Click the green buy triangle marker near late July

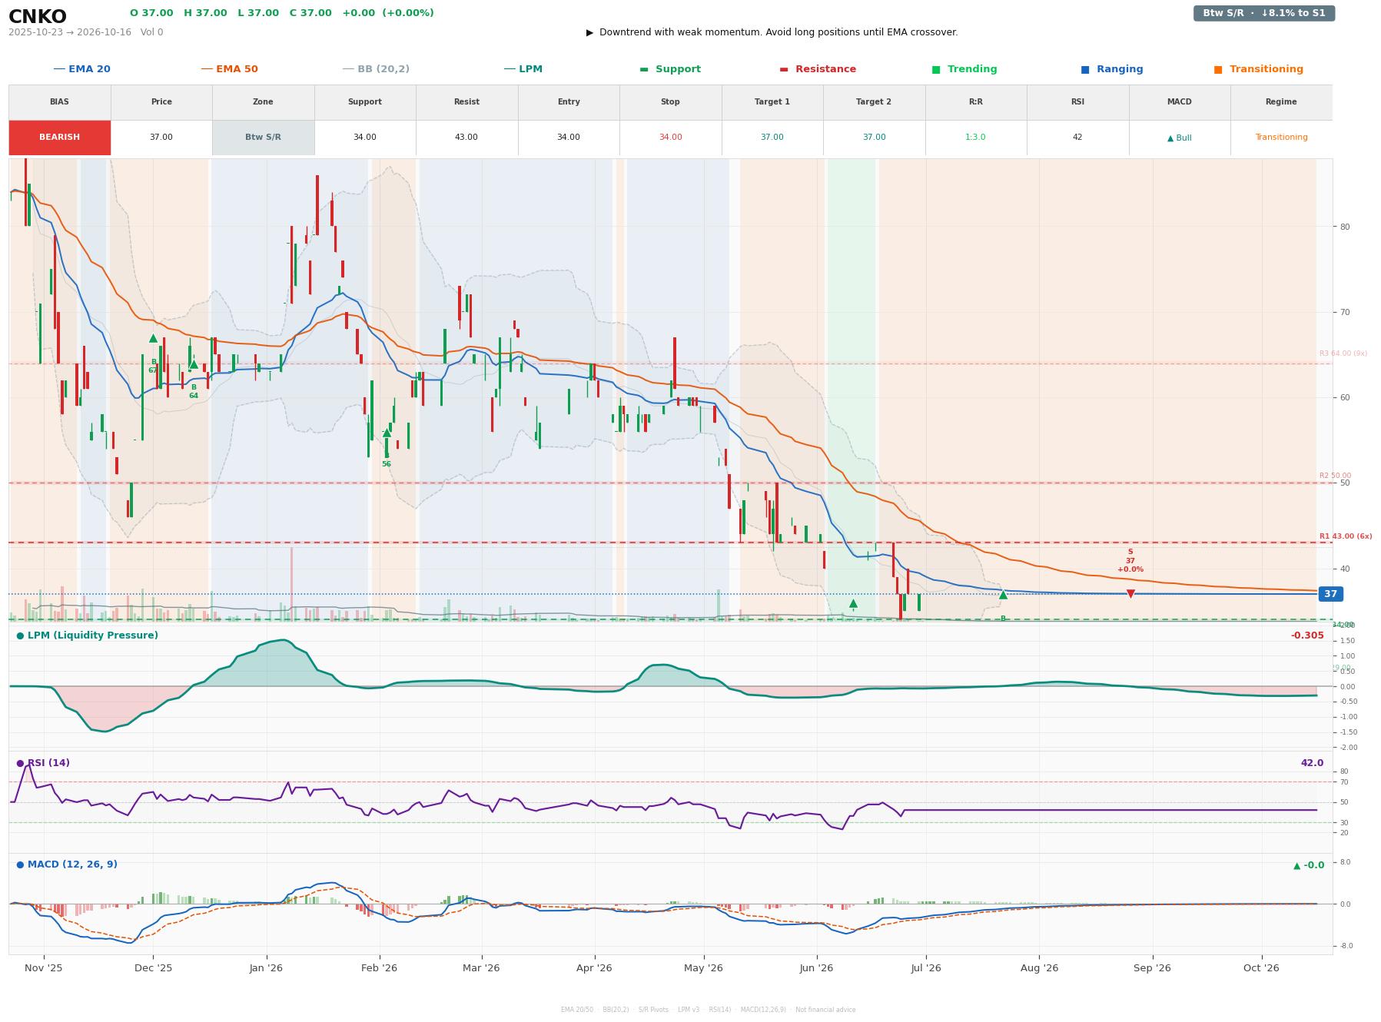[x=1003, y=594]
